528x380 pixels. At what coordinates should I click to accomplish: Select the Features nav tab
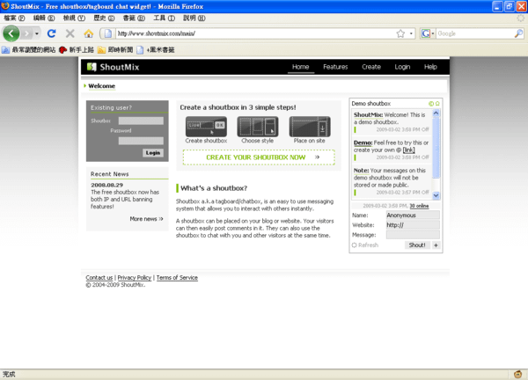(335, 67)
